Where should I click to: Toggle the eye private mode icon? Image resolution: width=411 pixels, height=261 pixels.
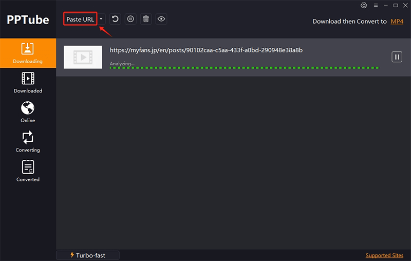161,19
